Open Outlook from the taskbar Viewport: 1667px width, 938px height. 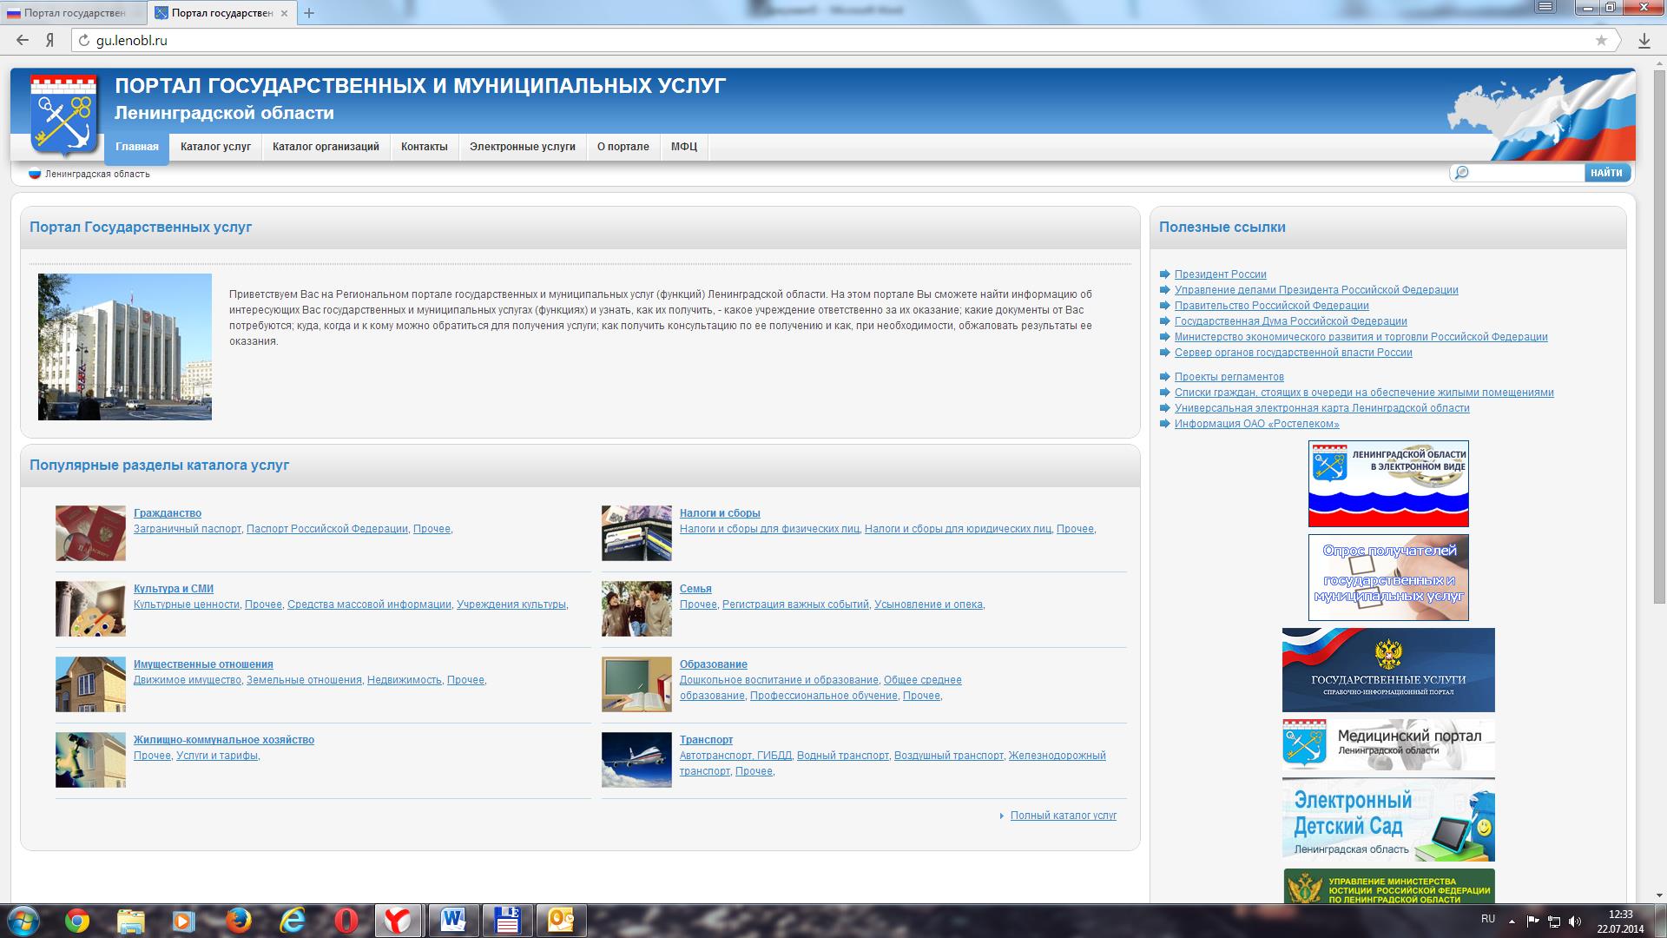click(561, 921)
